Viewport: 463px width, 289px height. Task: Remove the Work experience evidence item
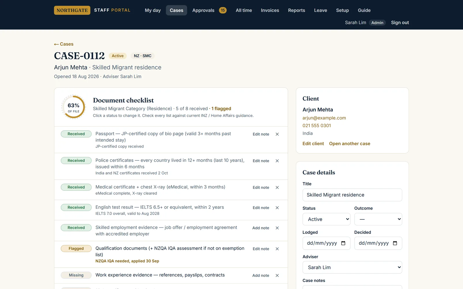coord(277,275)
